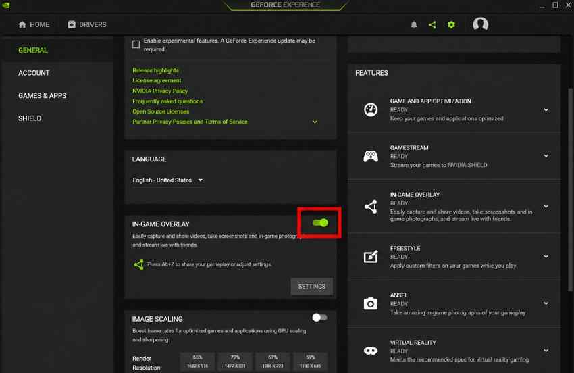This screenshot has height=373, width=574.
Task: Expand the Freestyle feature chevron
Action: tap(546, 257)
